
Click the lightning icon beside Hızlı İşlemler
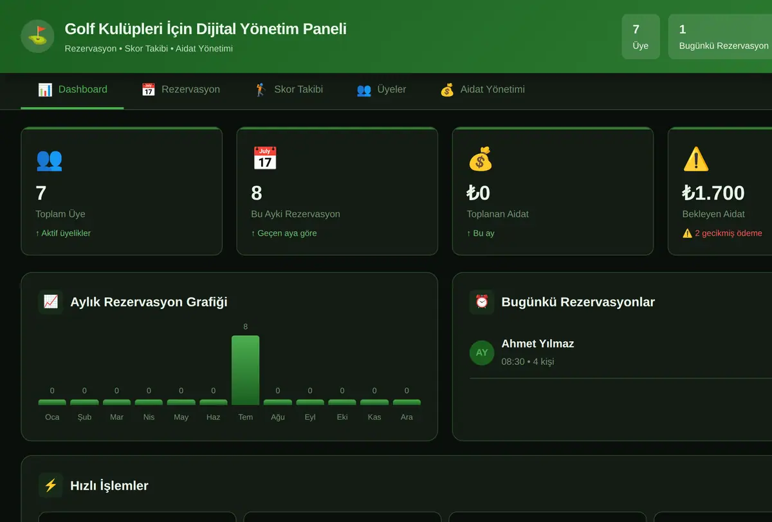[x=50, y=485]
